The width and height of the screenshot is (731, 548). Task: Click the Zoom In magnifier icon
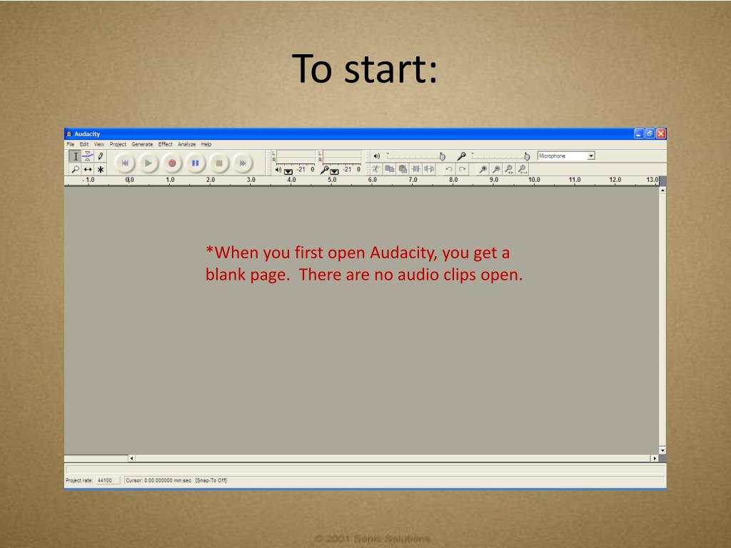tap(483, 169)
